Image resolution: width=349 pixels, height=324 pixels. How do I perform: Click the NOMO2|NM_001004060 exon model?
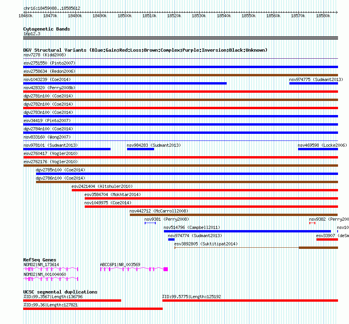51,279
